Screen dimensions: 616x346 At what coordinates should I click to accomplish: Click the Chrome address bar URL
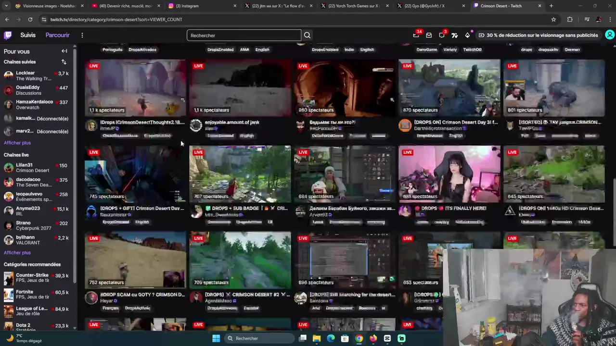tap(116, 19)
